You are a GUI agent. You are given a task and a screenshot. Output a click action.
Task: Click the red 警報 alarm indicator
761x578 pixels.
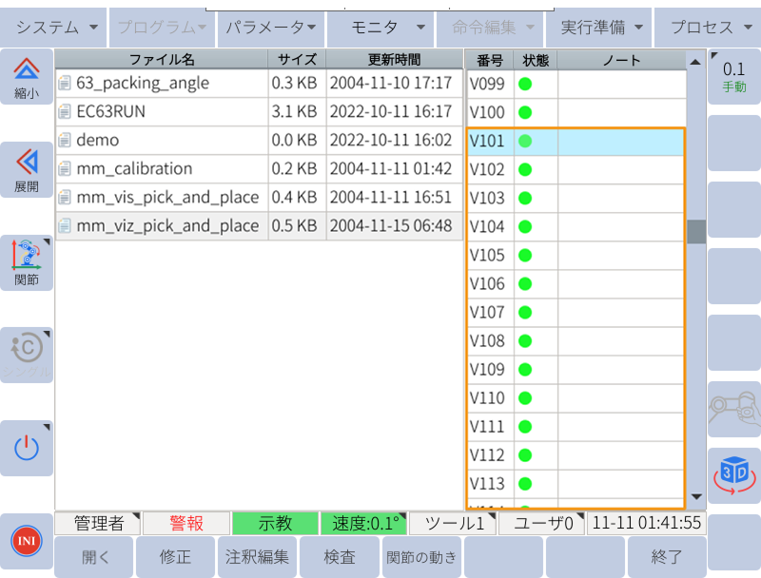click(x=186, y=524)
